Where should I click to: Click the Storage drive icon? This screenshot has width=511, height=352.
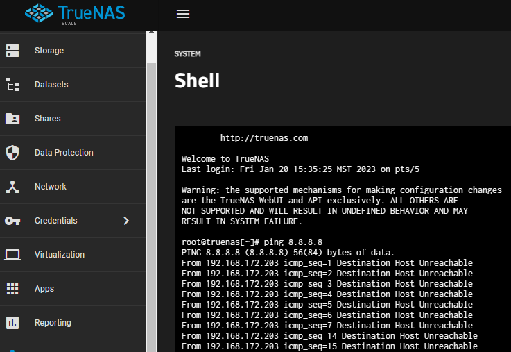coord(12,51)
